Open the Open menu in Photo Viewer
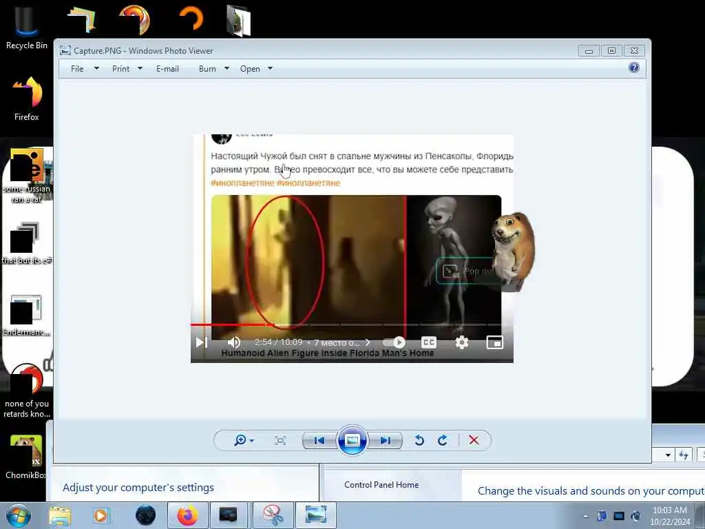Viewport: 705px width, 529px height. pos(250,69)
